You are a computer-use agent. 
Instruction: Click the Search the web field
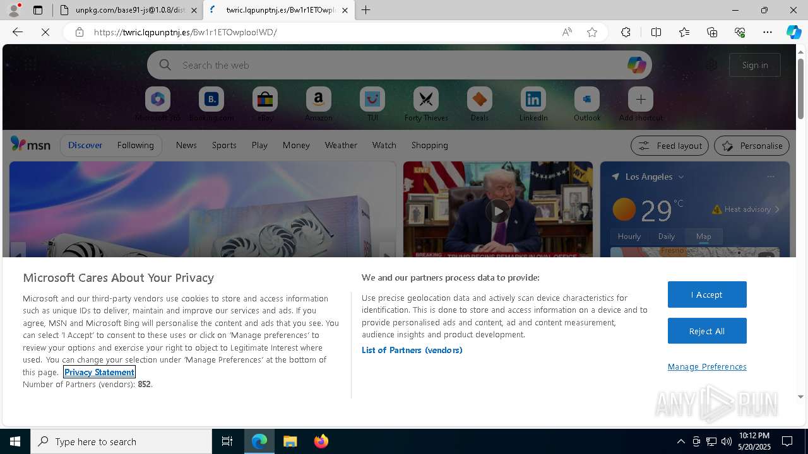[x=400, y=65]
